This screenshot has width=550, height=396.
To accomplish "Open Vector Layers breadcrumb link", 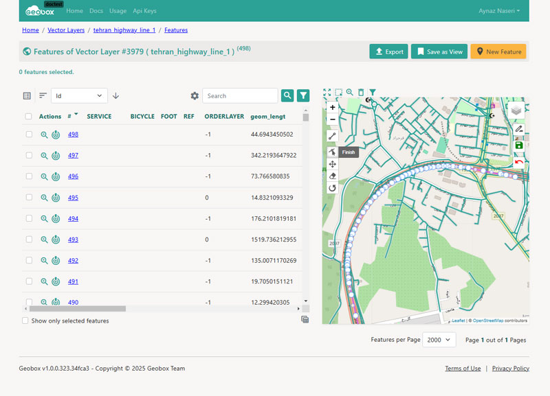I will (x=66, y=30).
